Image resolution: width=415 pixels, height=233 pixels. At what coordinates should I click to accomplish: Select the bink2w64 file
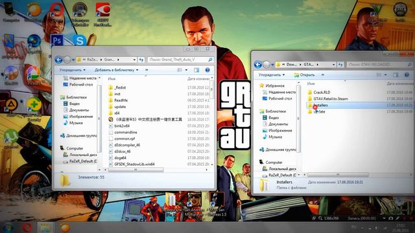tap(122, 126)
